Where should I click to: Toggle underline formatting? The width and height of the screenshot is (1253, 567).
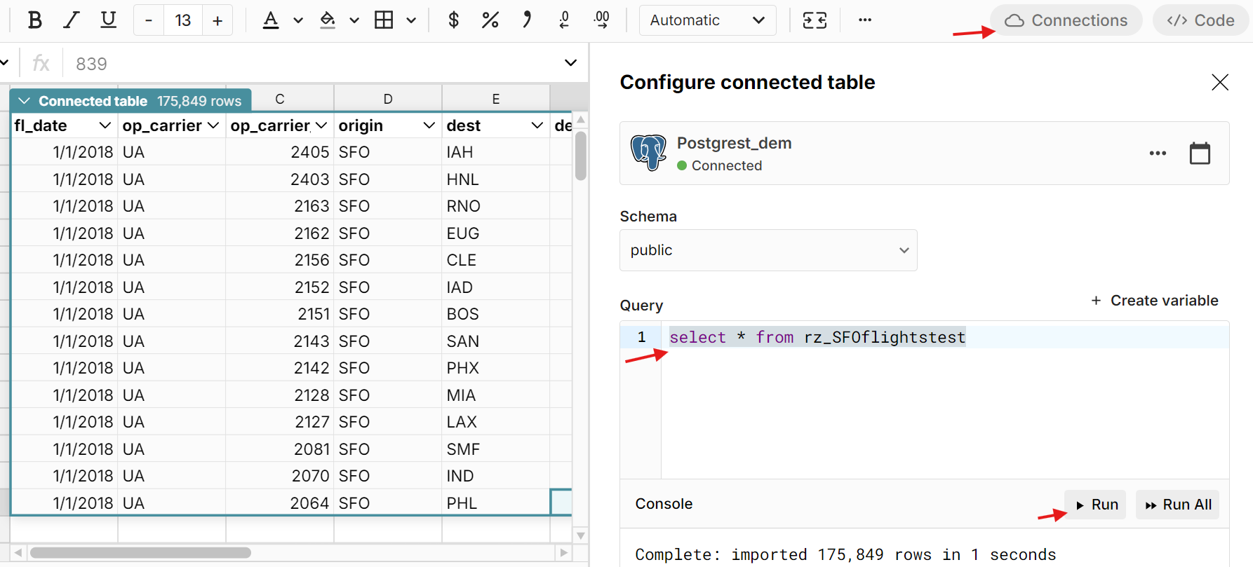pyautogui.click(x=108, y=20)
